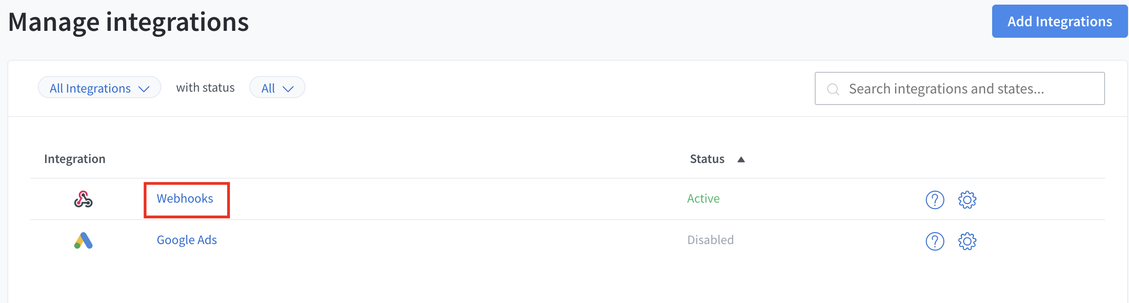Open the Webhooks integration link
Image resolution: width=1129 pixels, height=303 pixels.
(x=185, y=198)
